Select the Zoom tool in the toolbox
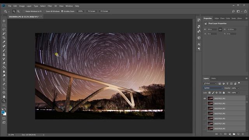249x140 pixels. (4, 101)
